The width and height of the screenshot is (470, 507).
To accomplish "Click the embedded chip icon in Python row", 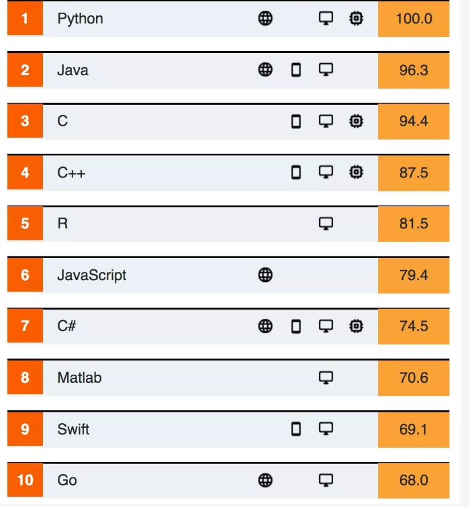I will [x=356, y=19].
